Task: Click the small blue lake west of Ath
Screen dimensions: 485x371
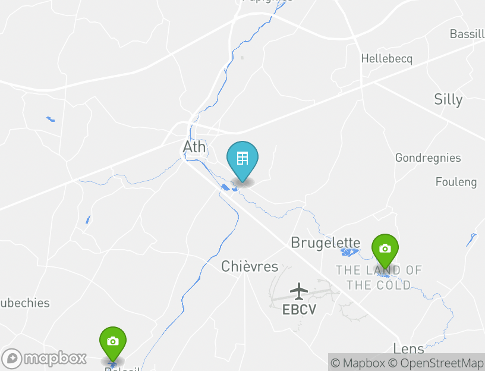Action: pos(51,119)
